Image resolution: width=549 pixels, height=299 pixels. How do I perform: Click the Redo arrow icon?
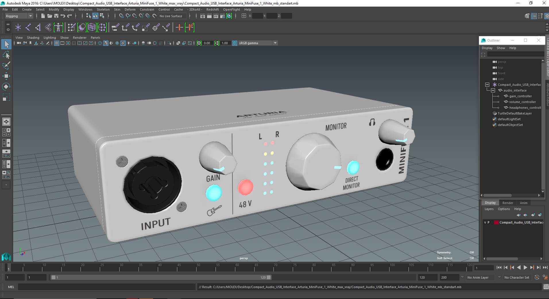click(x=69, y=16)
